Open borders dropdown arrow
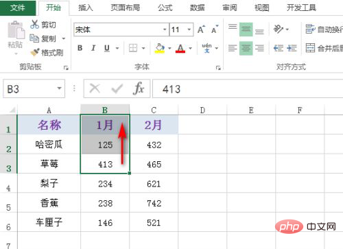This screenshot has height=249, width=343. [143, 48]
